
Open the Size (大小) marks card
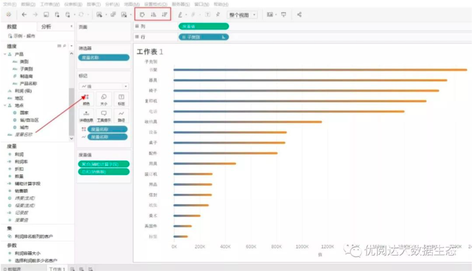(104, 99)
